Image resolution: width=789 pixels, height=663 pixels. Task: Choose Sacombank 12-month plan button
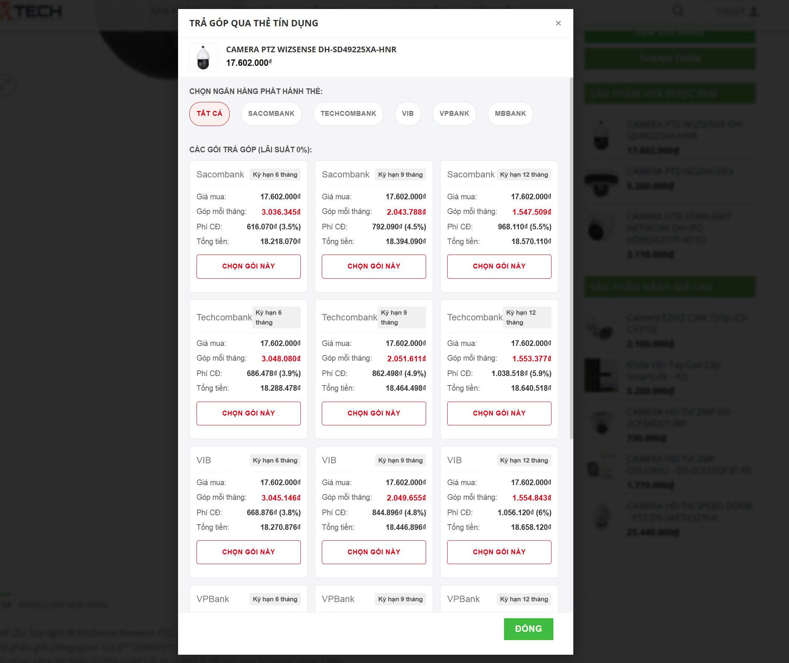click(x=499, y=266)
